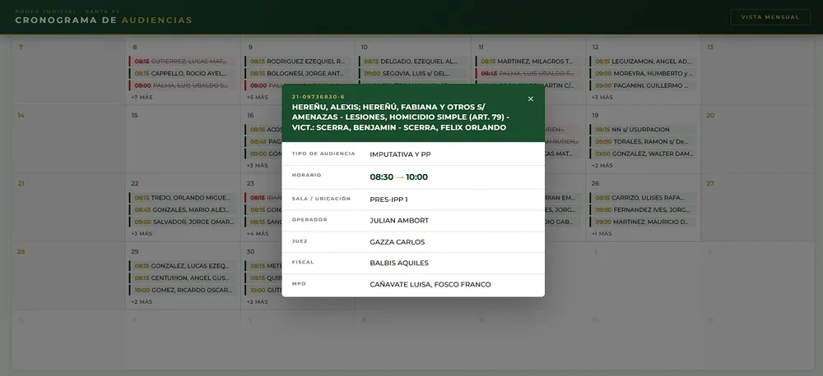This screenshot has width=823, height=376.
Task: Switch to Vista Mensual view
Action: (x=770, y=17)
